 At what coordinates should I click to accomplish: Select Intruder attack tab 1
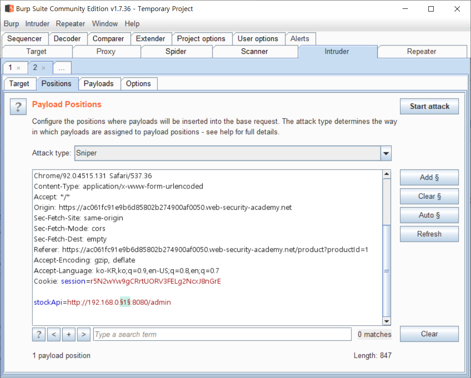(x=10, y=67)
